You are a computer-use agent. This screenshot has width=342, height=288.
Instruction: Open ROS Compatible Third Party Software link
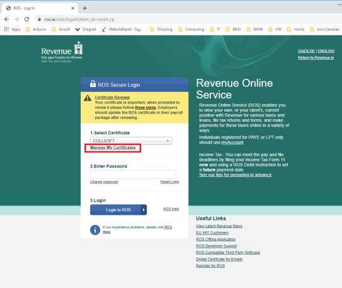[228, 253]
